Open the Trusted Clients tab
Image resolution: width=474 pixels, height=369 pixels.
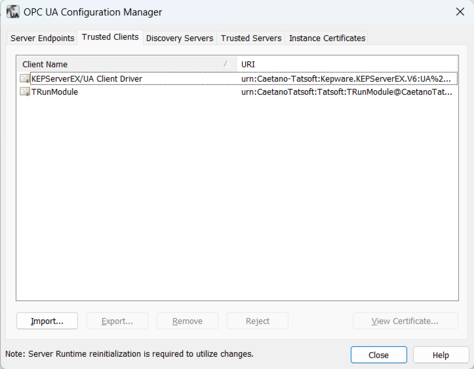(x=110, y=37)
